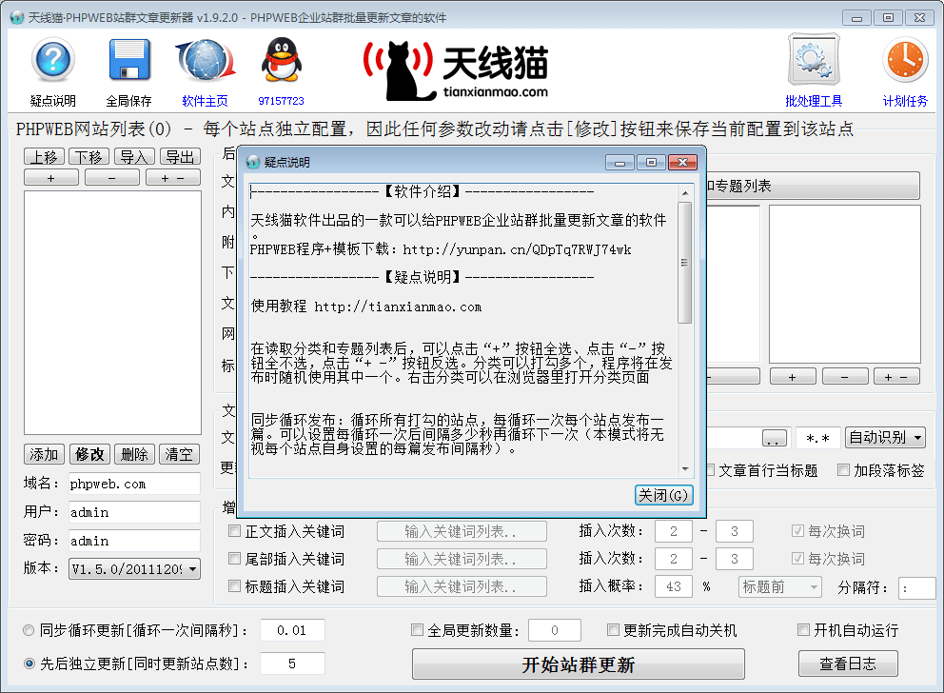Viewport: 944px width, 693px height.
Task: Toggle 开机自动运行 checkbox
Action: tap(803, 630)
